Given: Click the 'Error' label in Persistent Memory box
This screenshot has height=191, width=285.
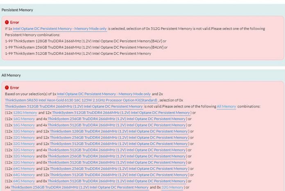Looking at the screenshot, I should [x=15, y=22].
